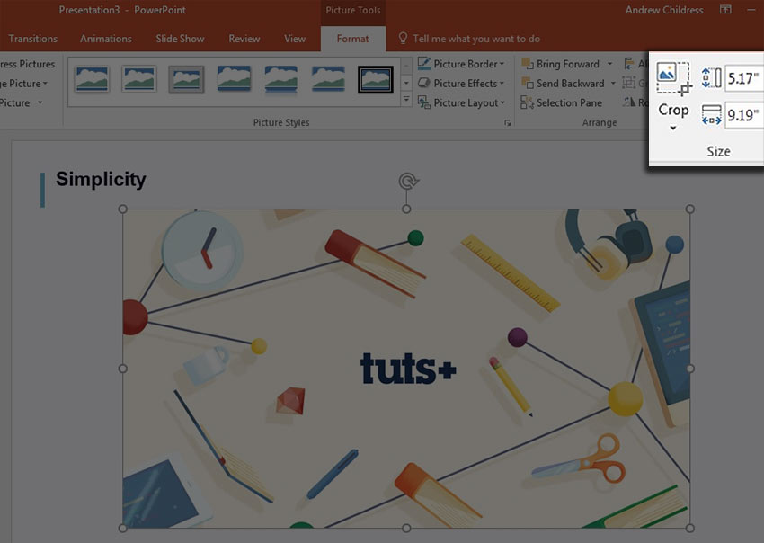This screenshot has height=543, width=764.
Task: Show next row of picture styles
Action: [406, 83]
